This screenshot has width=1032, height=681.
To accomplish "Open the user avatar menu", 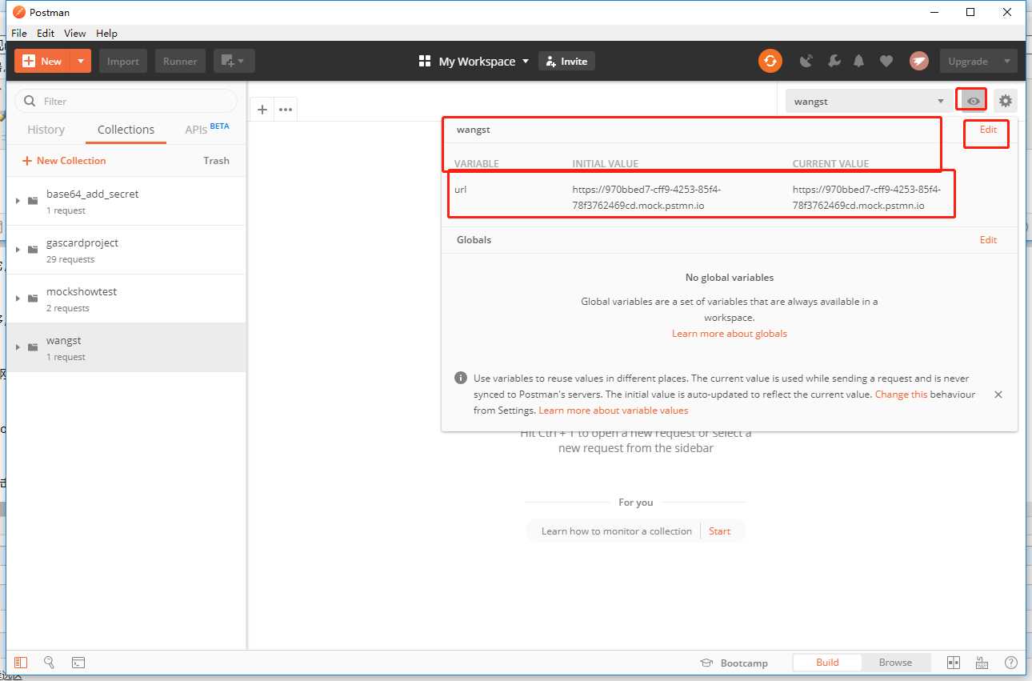I will pos(919,61).
